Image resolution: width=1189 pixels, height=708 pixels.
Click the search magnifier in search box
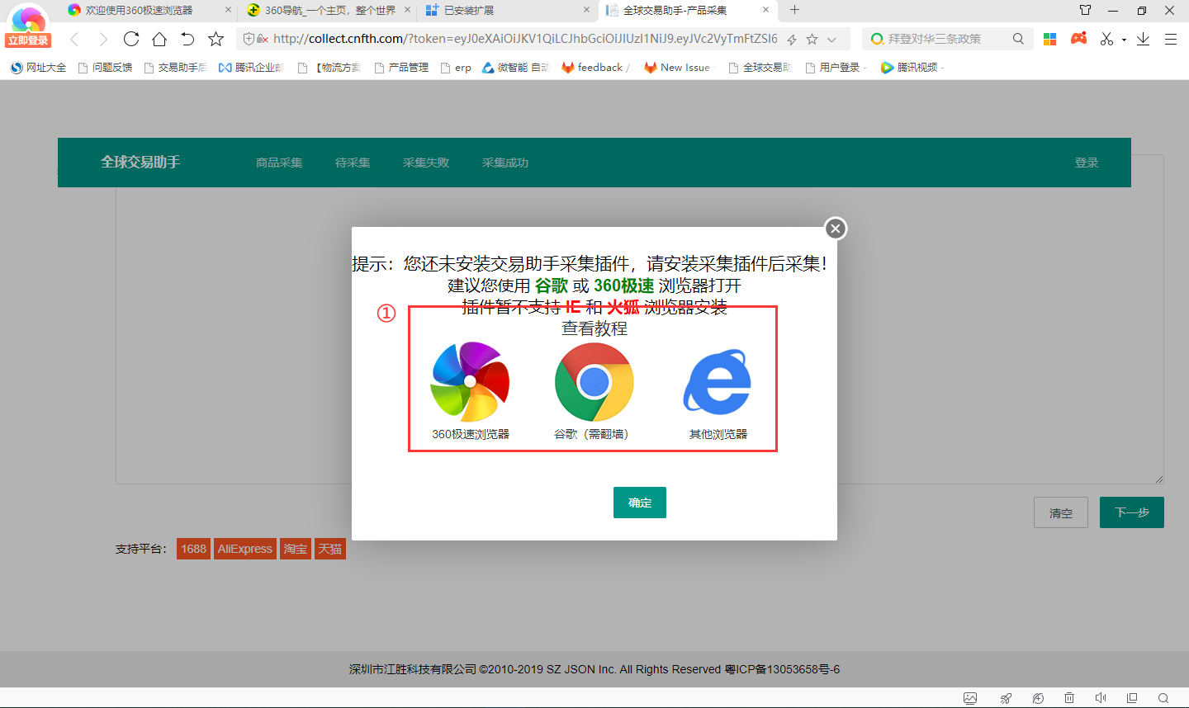[x=1018, y=39]
